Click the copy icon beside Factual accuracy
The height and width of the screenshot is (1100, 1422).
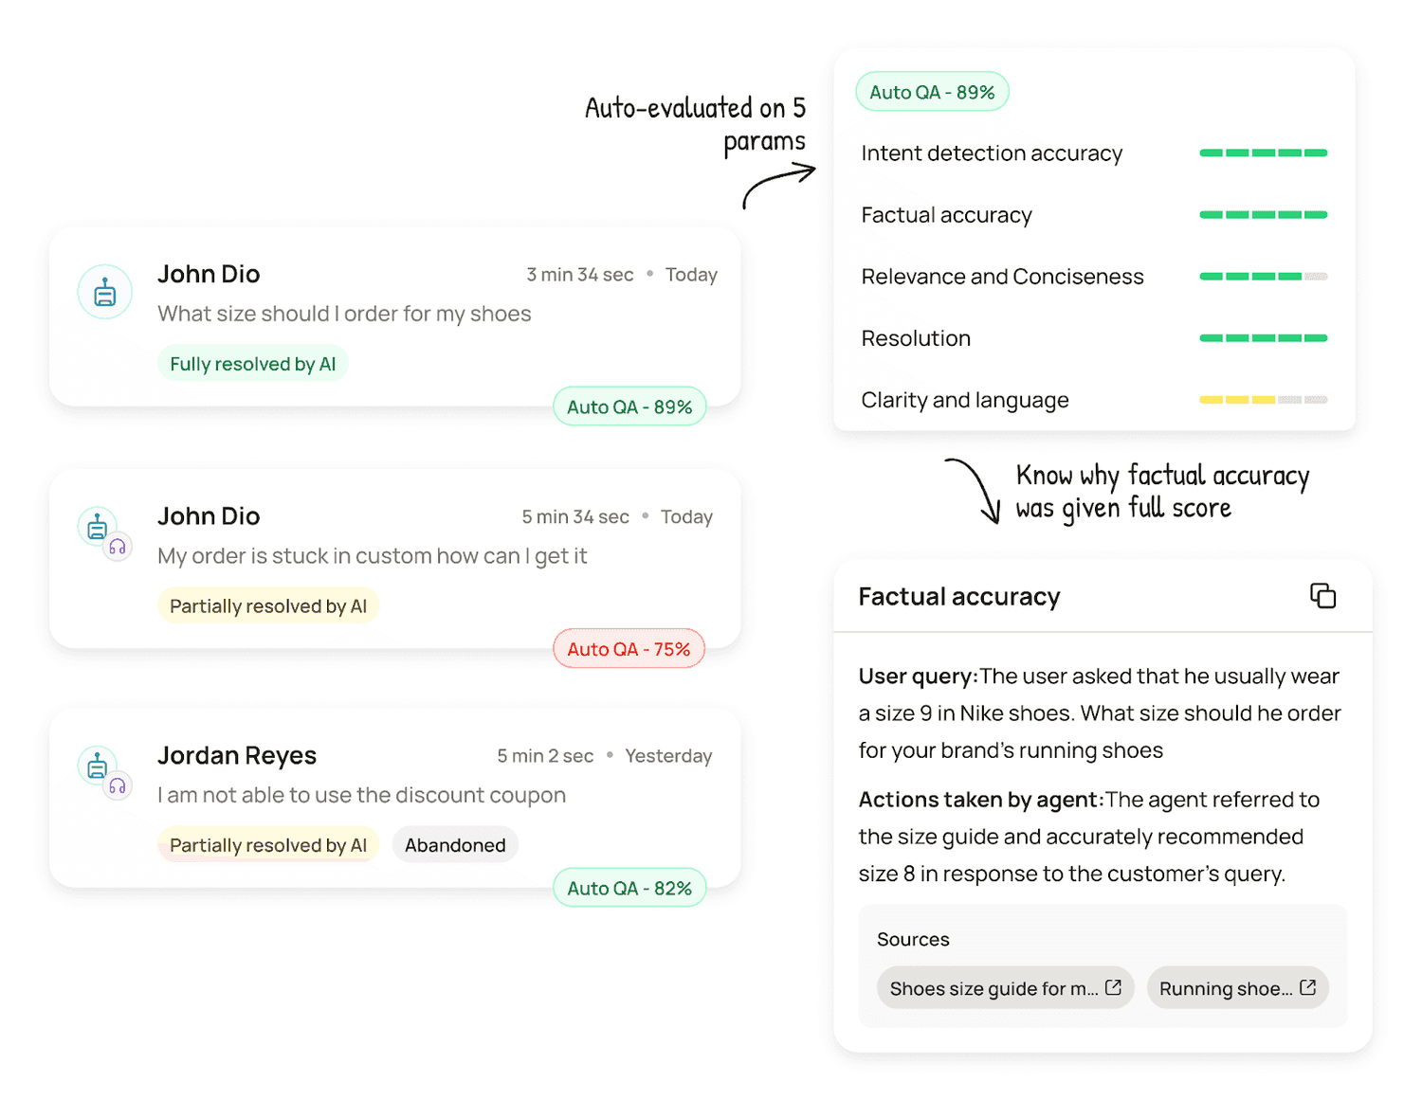1322,596
